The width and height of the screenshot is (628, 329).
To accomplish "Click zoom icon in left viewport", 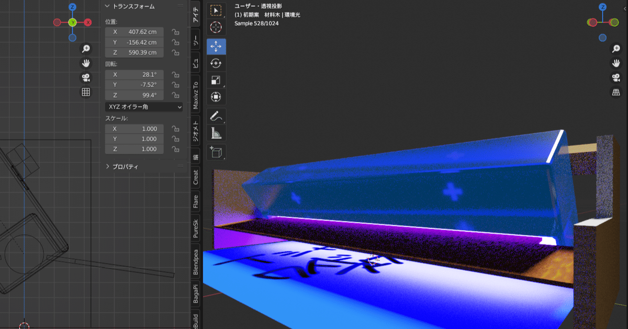I will [x=86, y=49].
